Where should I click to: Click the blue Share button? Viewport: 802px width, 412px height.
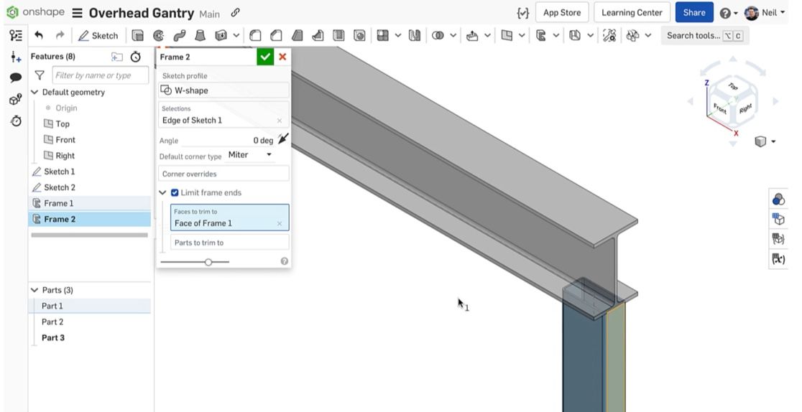click(693, 12)
